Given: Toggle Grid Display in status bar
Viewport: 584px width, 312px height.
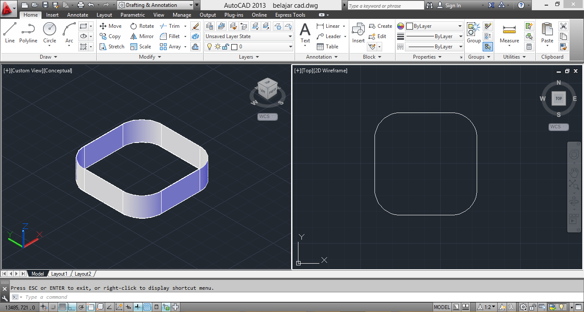Looking at the screenshot, I should click(62, 307).
